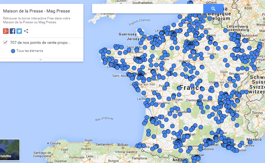Click the blue magnifier search button

coord(213,9)
